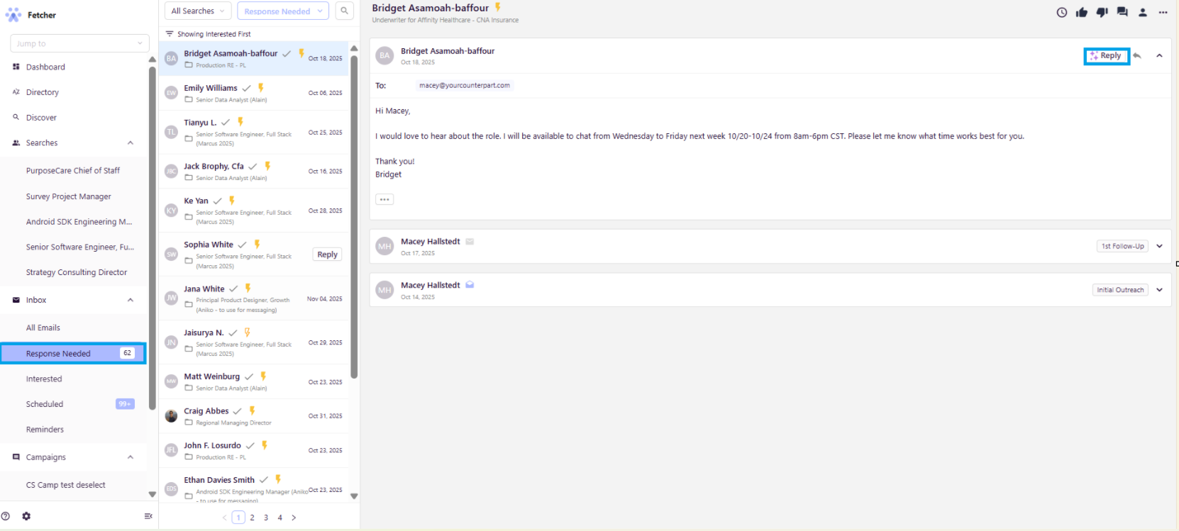Click checkmark beside Matt Weinburg
Screen dimensions: 1179x531
point(249,377)
